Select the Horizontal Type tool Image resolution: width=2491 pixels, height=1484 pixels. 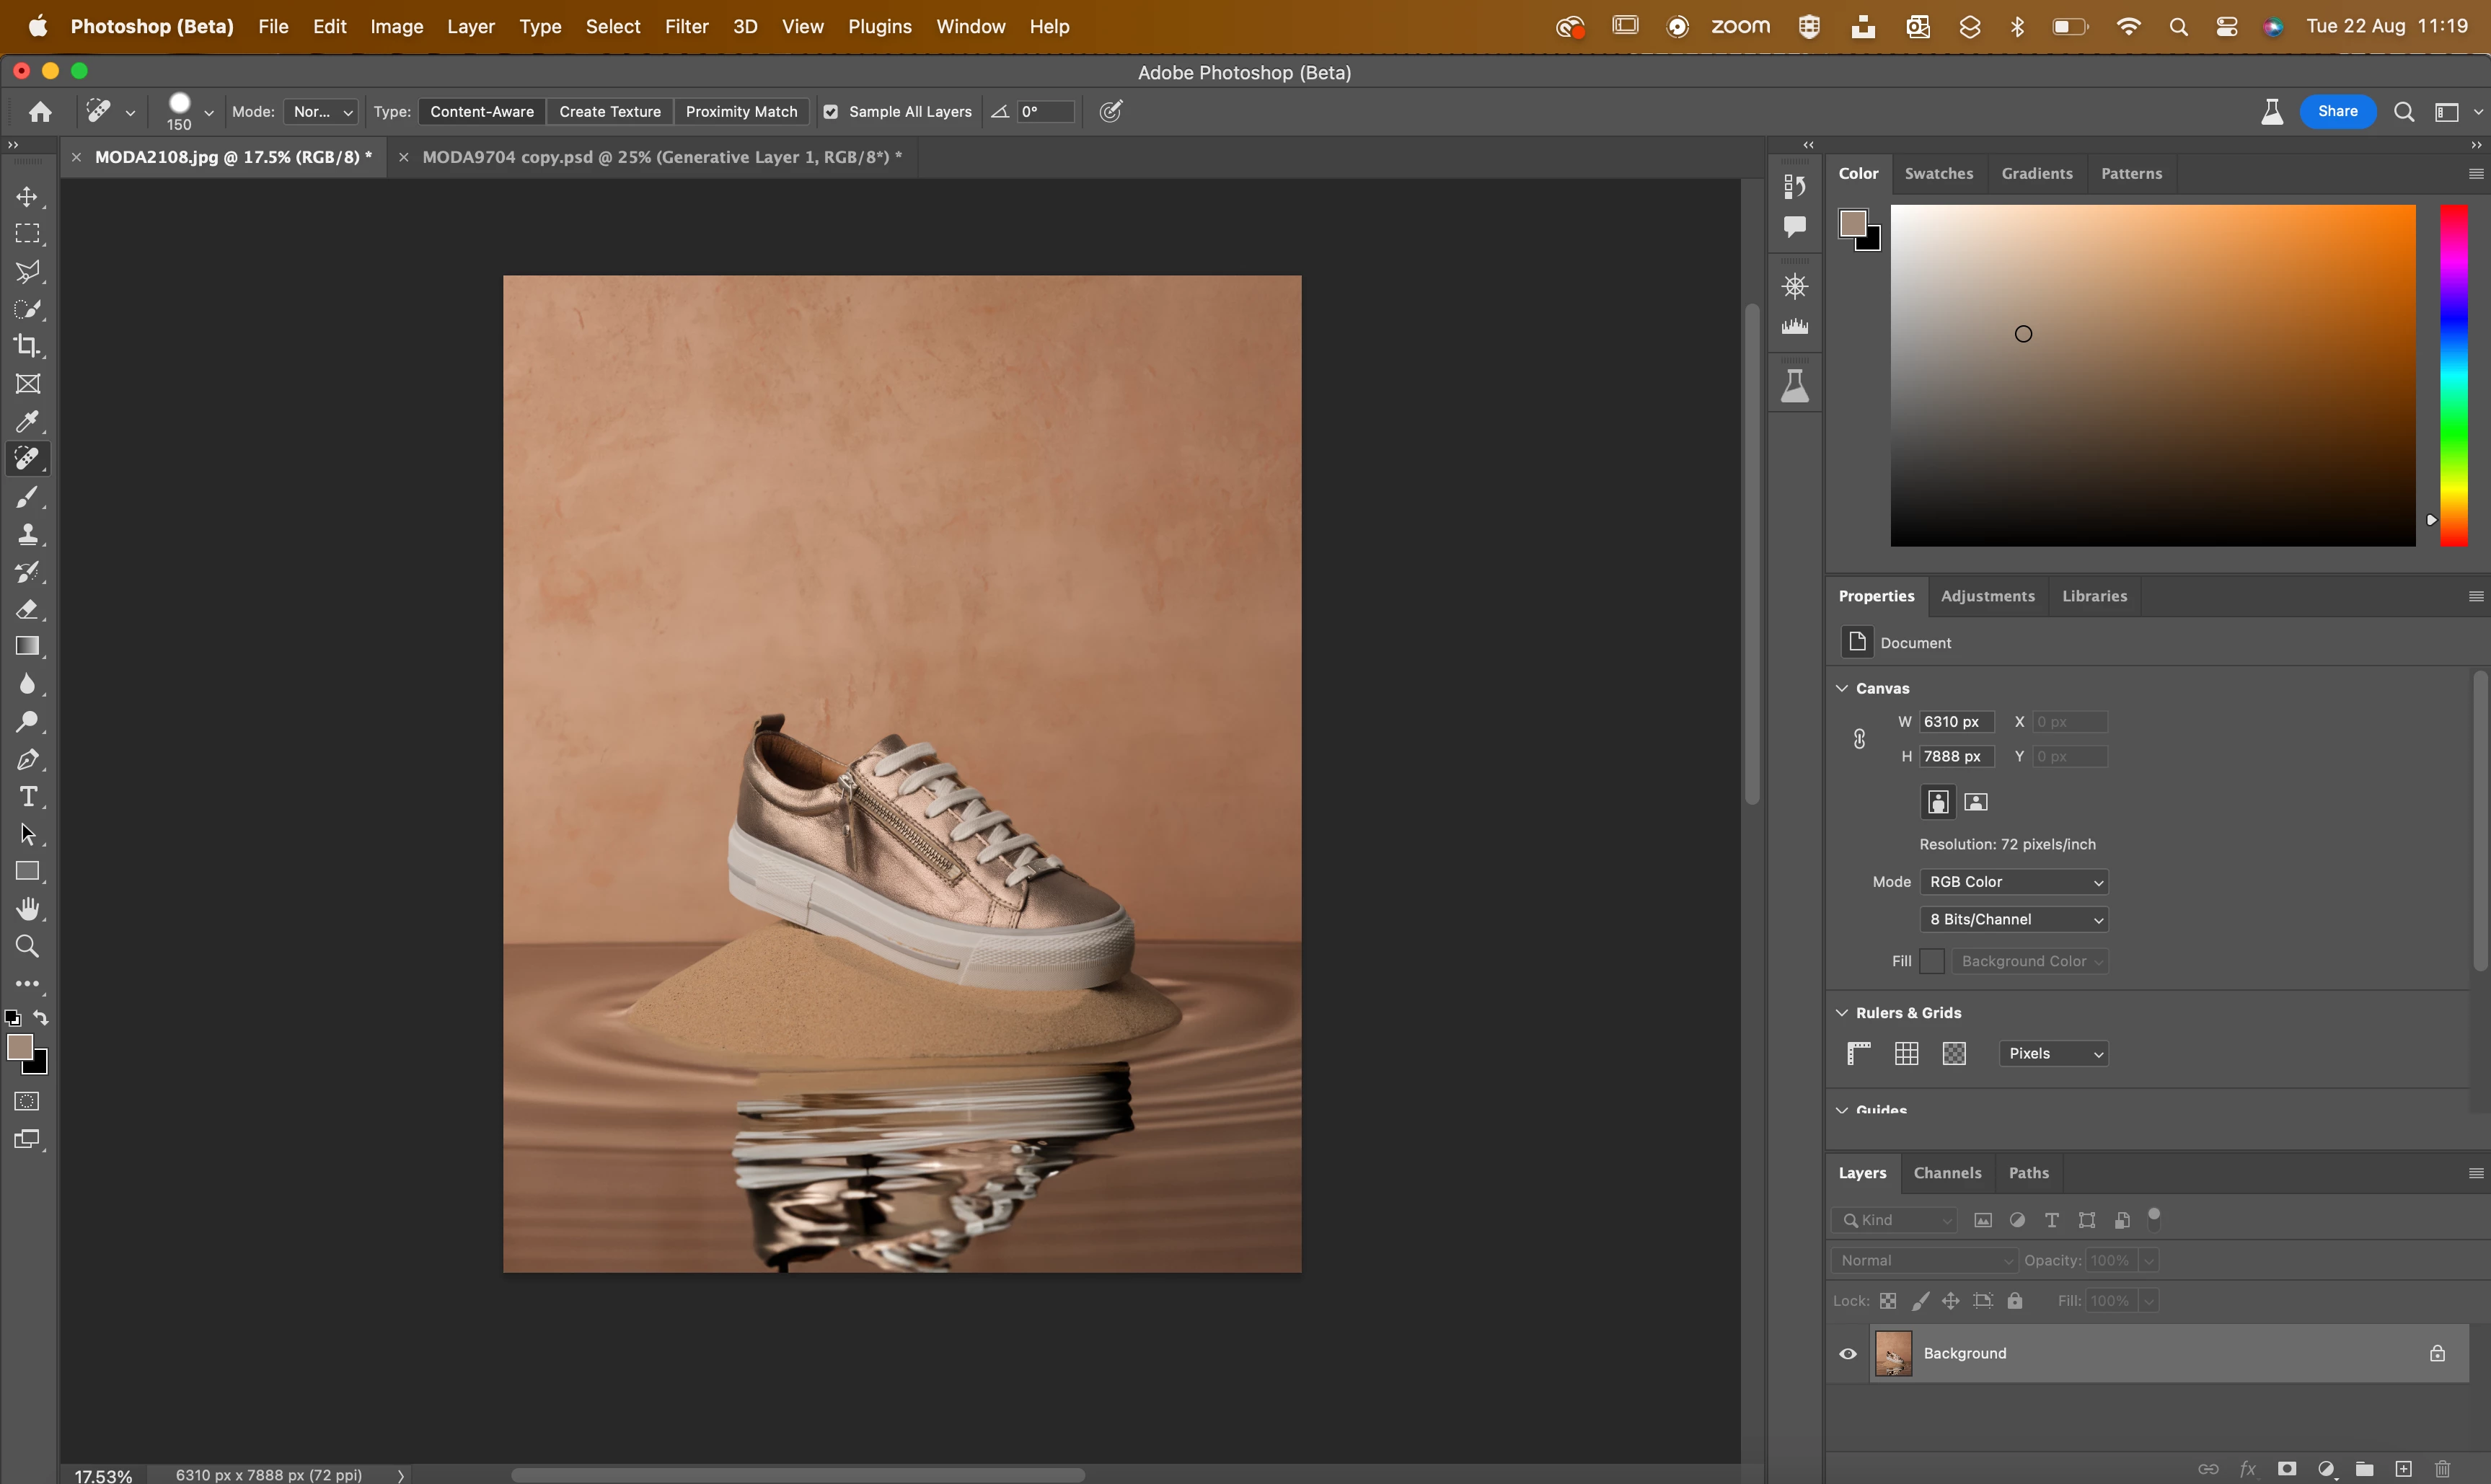28,797
